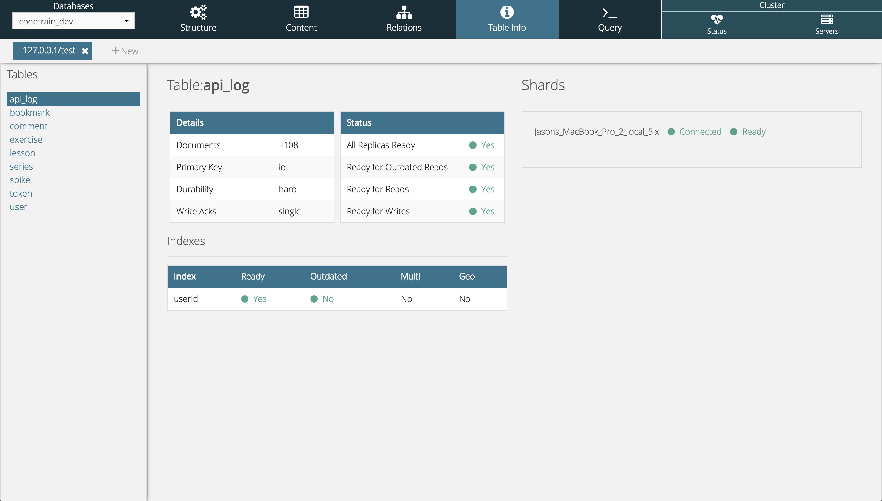Open the lesson table
This screenshot has width=882, height=501.
(x=22, y=153)
